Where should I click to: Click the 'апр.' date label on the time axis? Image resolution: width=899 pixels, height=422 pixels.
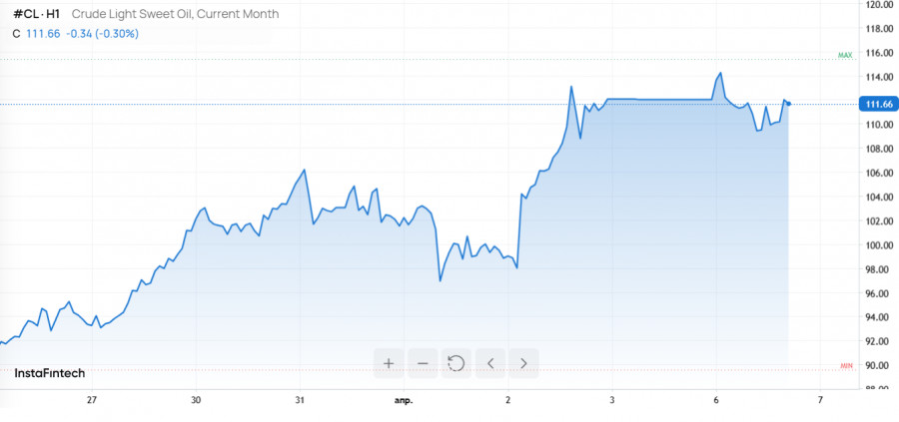[404, 400]
